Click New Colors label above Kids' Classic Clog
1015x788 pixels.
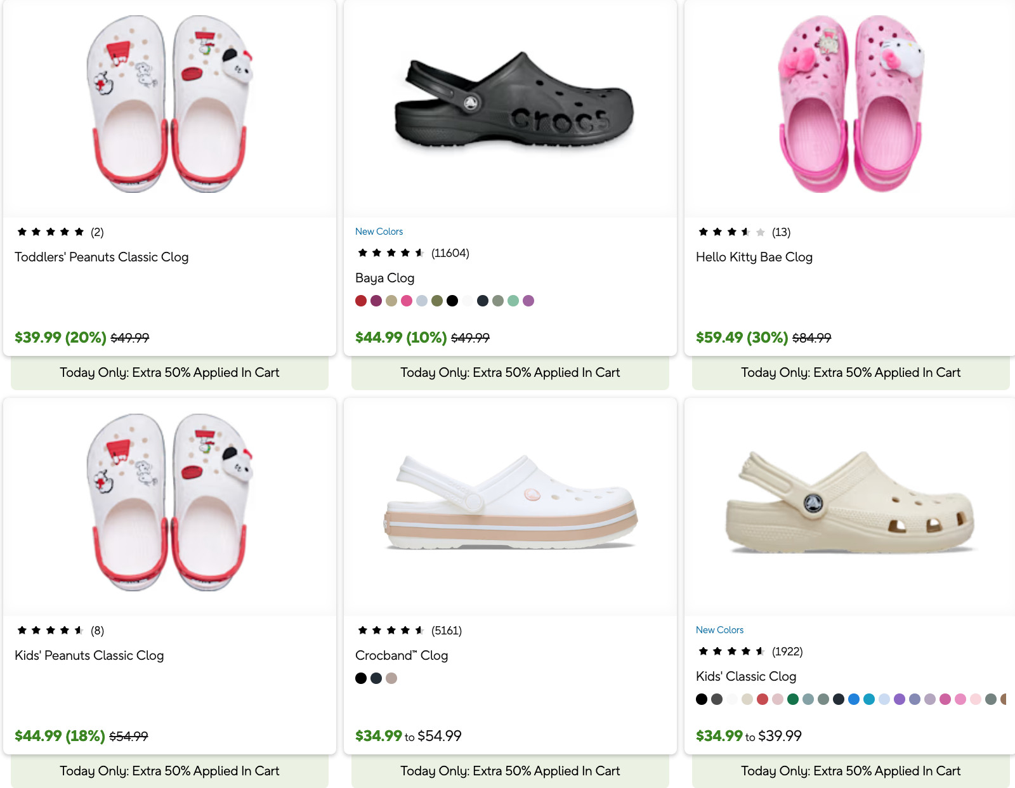719,630
